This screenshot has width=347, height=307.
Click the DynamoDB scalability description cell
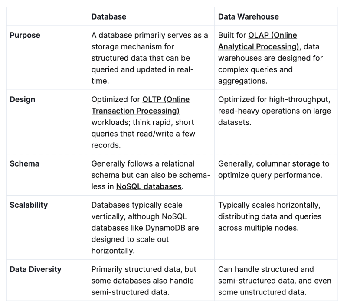click(151, 228)
